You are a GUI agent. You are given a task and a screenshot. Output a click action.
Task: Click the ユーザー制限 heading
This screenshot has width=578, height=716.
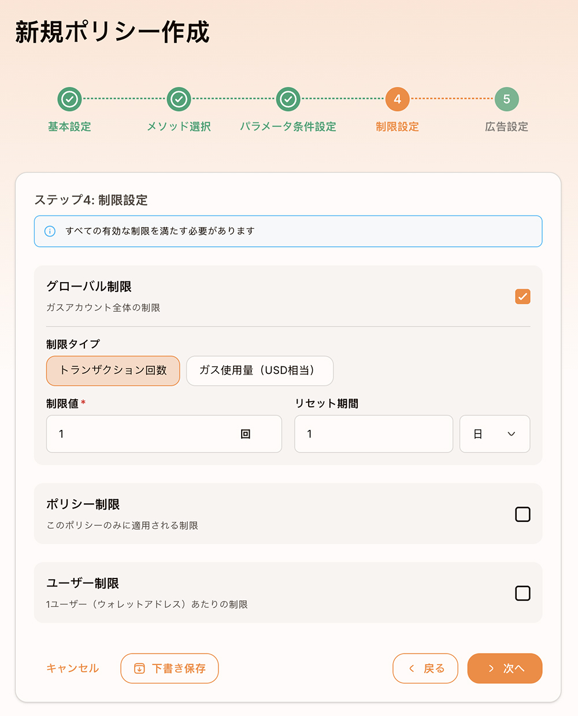click(x=83, y=584)
